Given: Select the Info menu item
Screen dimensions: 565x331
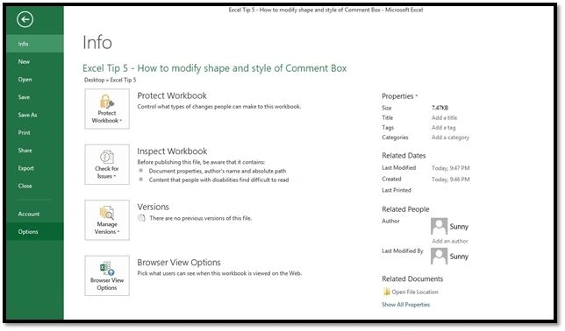Looking at the screenshot, I should 35,44.
